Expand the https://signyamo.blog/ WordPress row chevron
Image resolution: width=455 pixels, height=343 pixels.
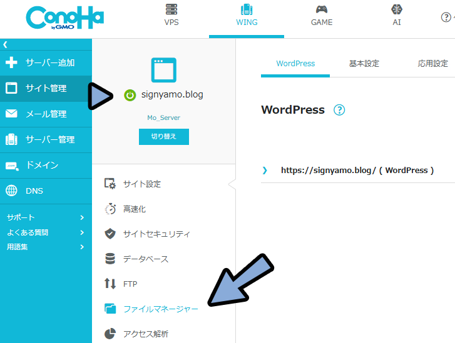tap(265, 171)
